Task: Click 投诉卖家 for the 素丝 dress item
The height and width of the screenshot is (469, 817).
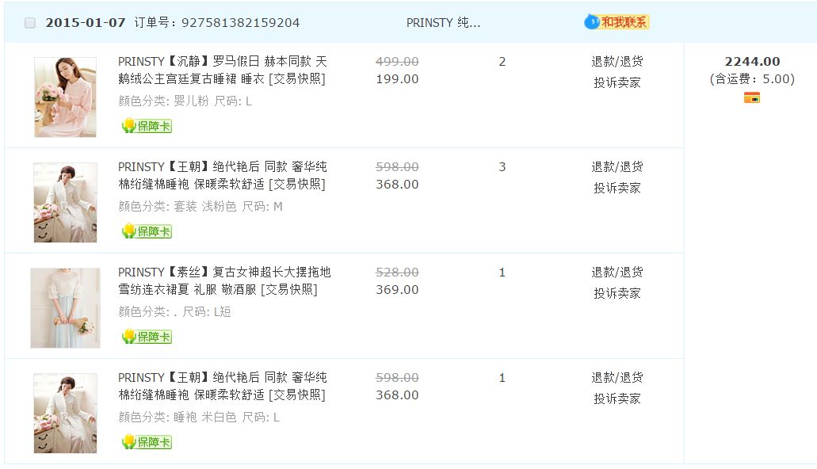Action: (x=617, y=293)
